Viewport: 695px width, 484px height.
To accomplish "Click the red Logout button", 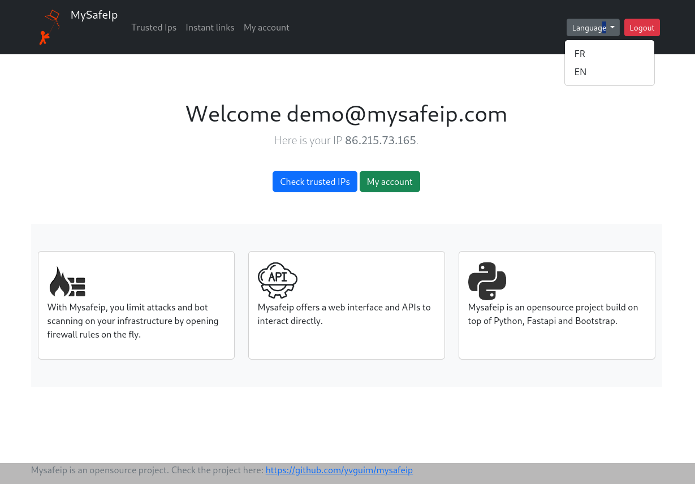I will (642, 28).
